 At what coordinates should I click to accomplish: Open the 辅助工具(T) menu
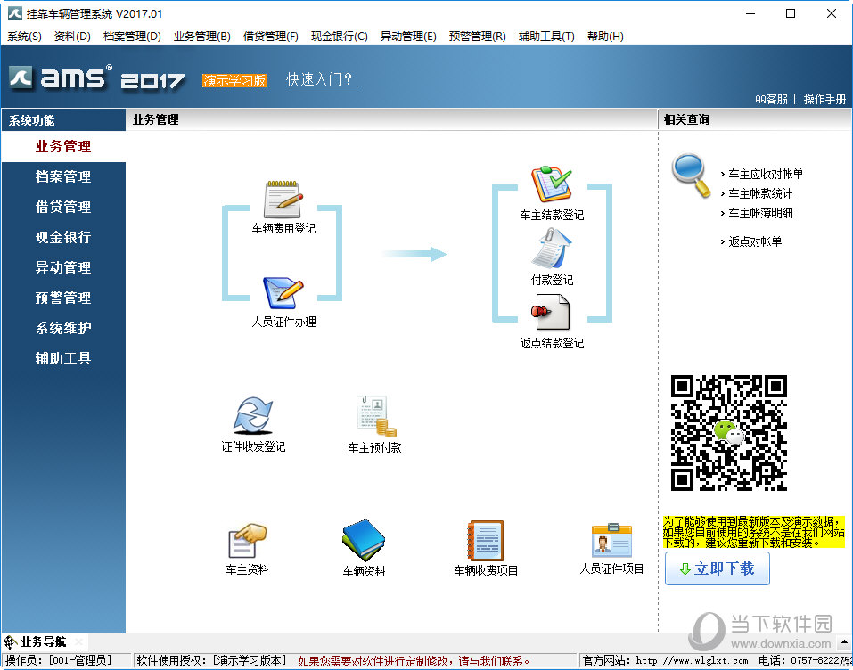546,37
